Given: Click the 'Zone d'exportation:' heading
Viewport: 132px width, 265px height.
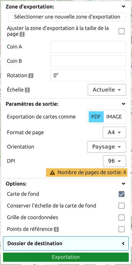Looking at the screenshot, I should click(x=30, y=7).
